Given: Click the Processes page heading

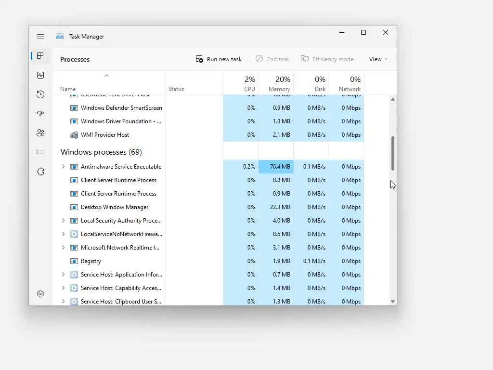Looking at the screenshot, I should click(75, 59).
